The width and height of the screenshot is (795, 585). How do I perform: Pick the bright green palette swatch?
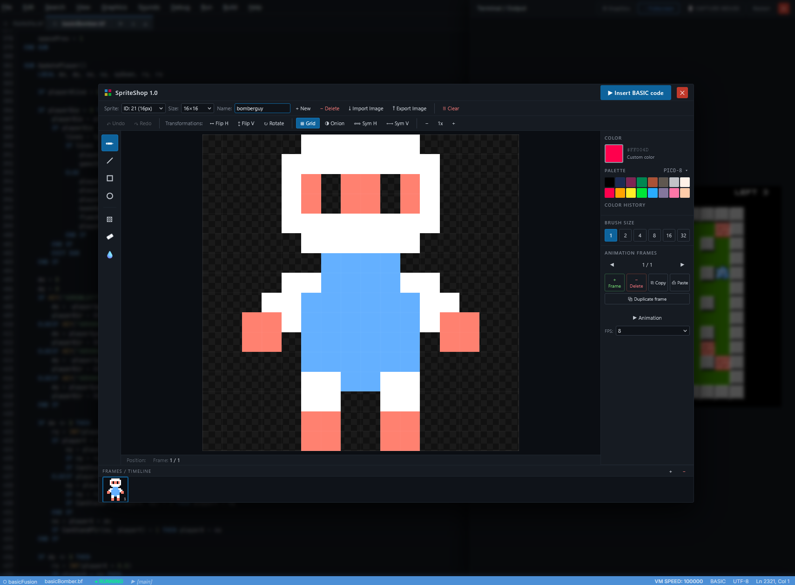[x=642, y=193]
